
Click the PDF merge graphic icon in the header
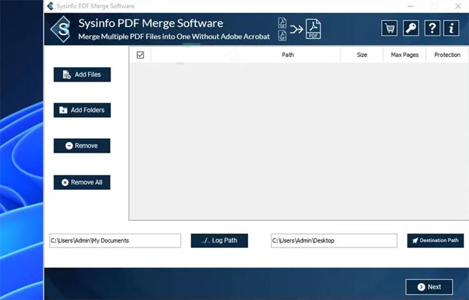click(300, 29)
